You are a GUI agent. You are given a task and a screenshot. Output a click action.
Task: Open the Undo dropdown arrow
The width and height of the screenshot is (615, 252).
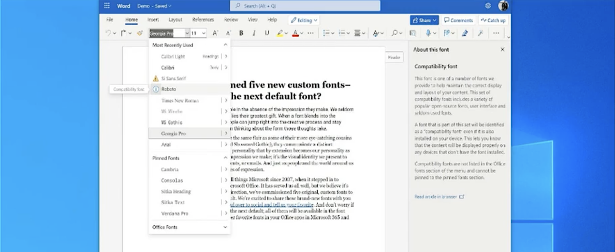tap(114, 33)
